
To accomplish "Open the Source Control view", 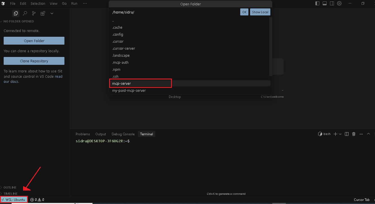I will [34, 13].
